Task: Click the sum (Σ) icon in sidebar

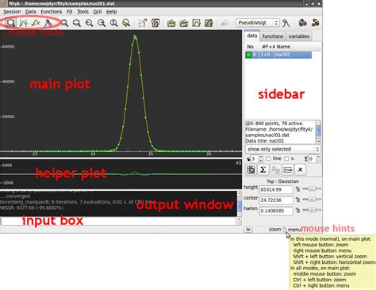Action: coord(263,170)
